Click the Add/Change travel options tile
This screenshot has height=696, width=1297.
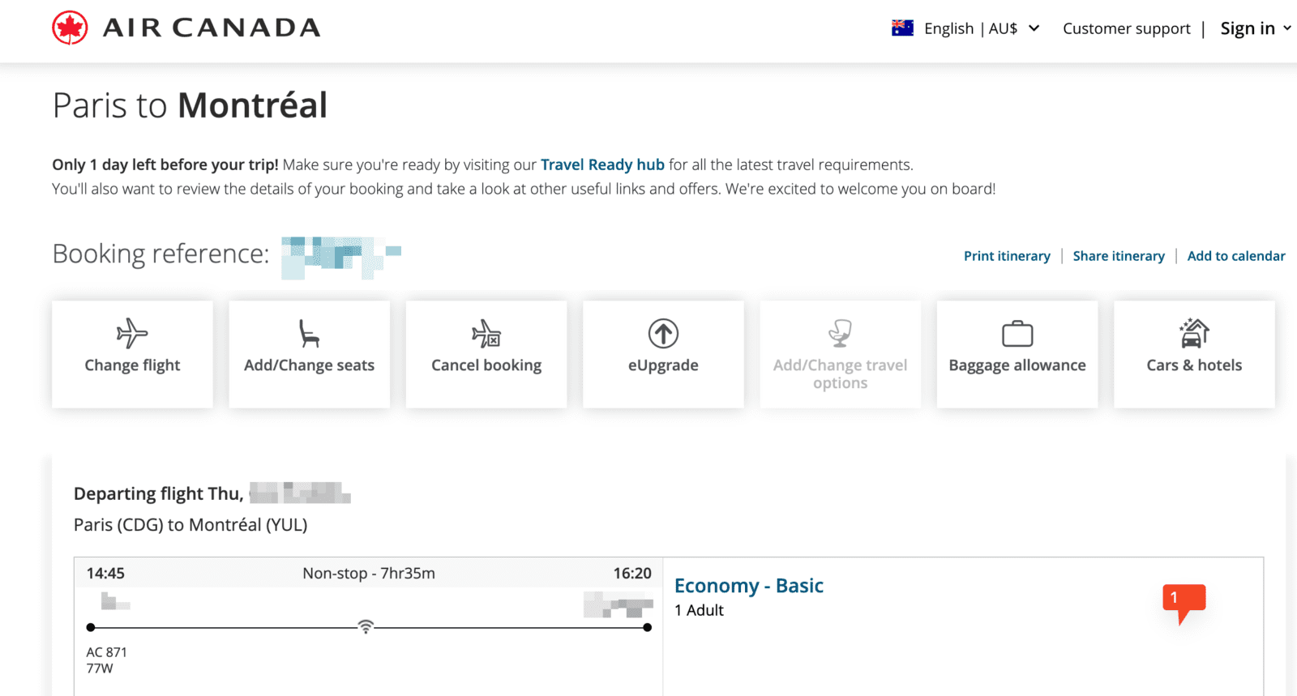click(x=840, y=354)
